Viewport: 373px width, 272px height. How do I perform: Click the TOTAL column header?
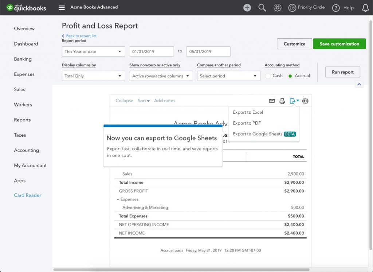[298, 157]
